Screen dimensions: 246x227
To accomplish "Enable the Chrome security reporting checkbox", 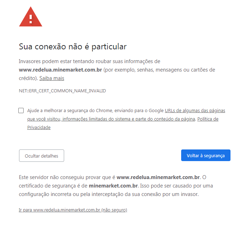I will pyautogui.click(x=21, y=110).
